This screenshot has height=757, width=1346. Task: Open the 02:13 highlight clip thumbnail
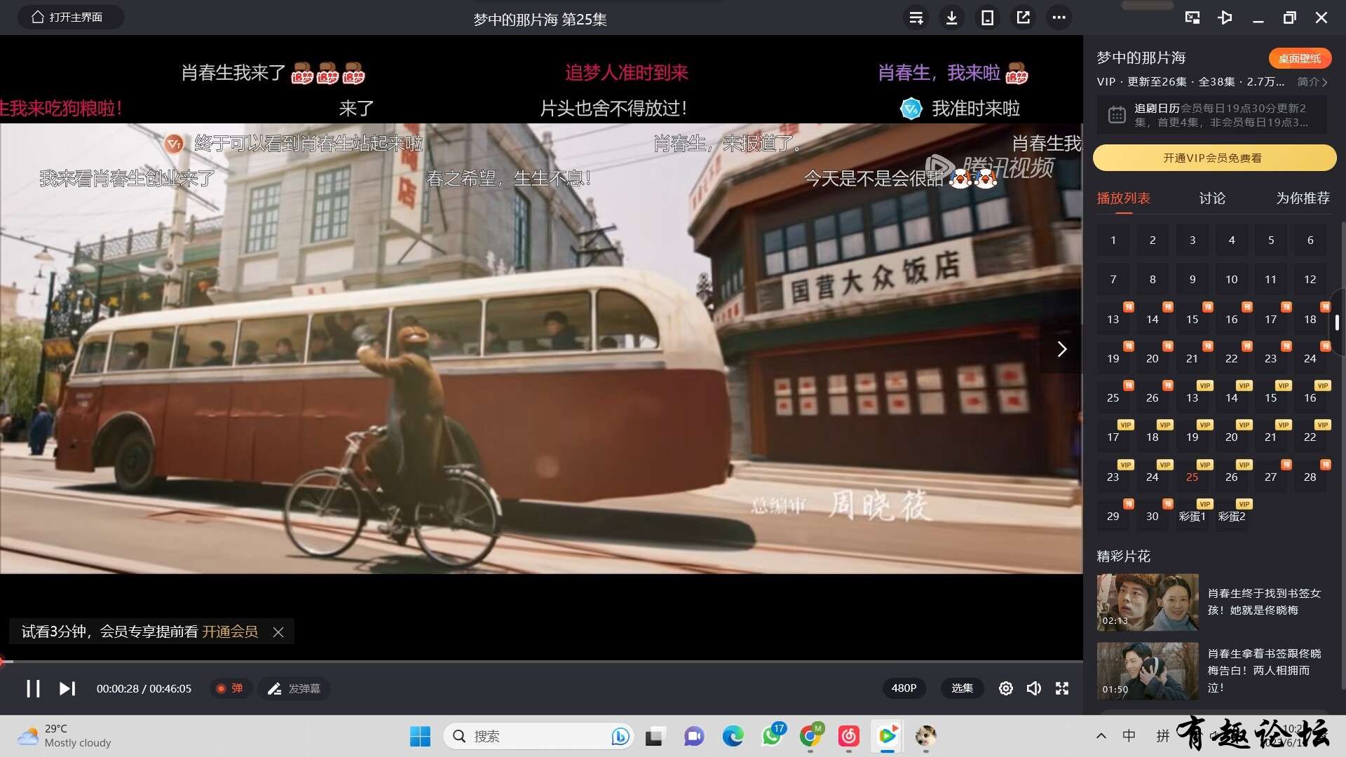pyautogui.click(x=1148, y=602)
